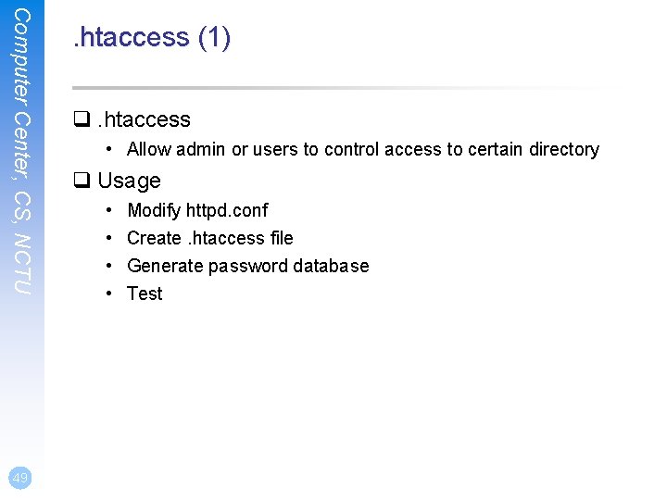667x500 pixels.
Task: Click the slide number 49 badge
Action: pyautogui.click(x=20, y=478)
